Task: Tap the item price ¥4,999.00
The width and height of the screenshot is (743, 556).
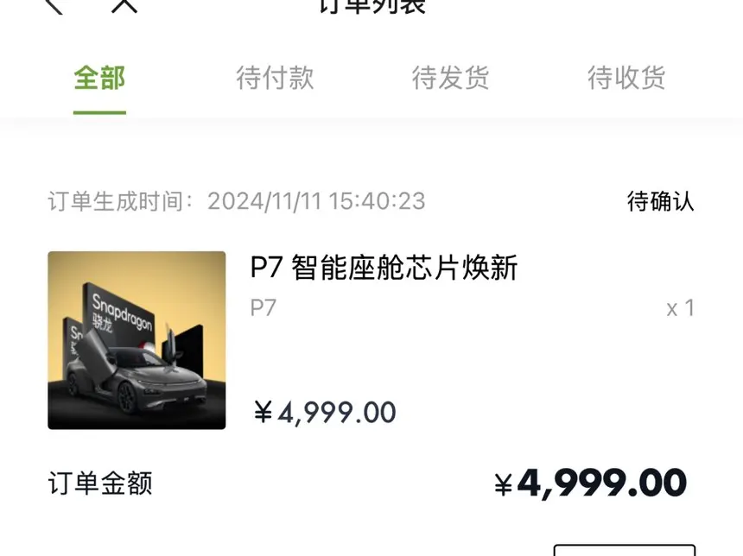Action: (325, 413)
